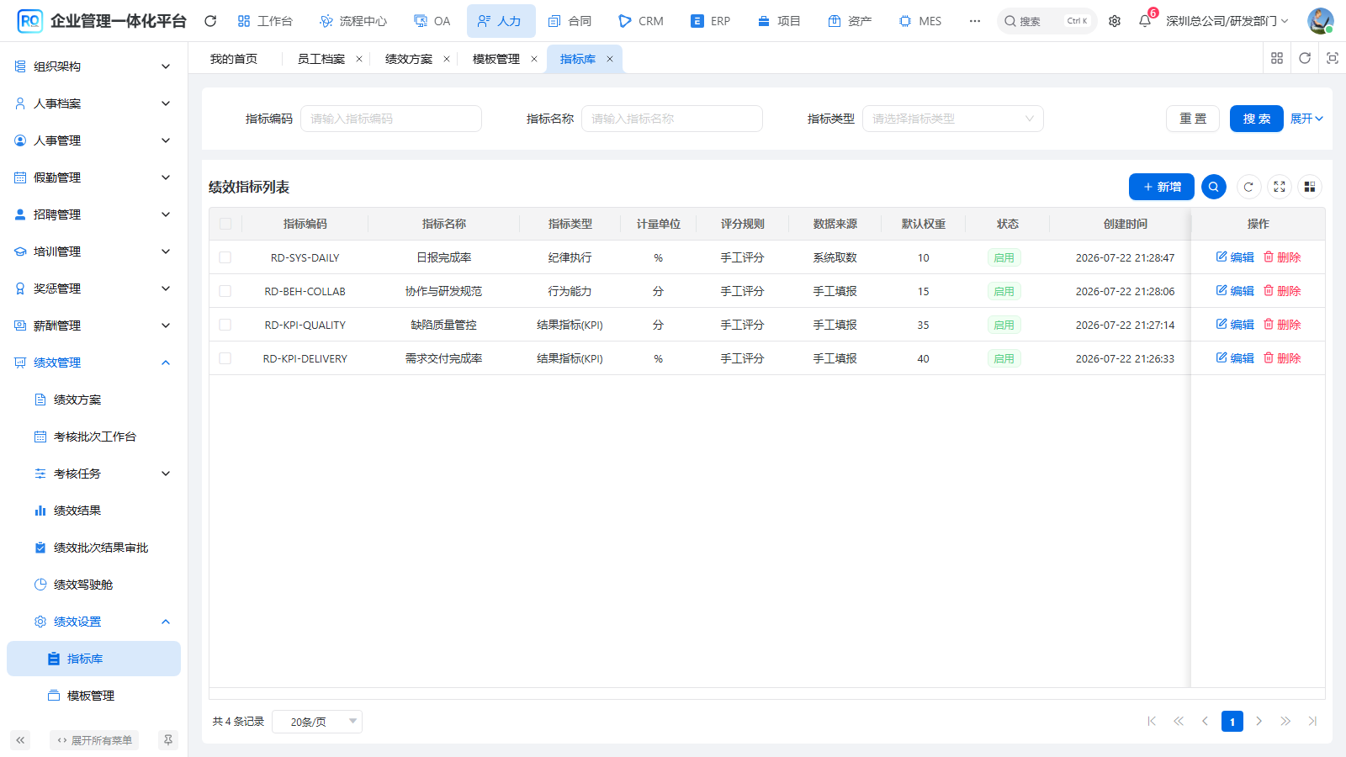Screen dimensions: 1346x757
Task: Delete the RD-SYS-DAILY indicator
Action: 1282,257
